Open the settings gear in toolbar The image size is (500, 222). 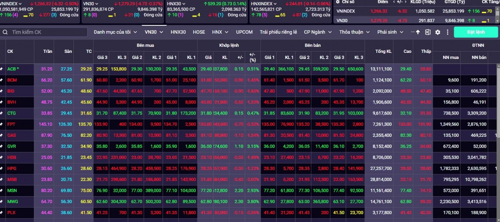click(437, 32)
